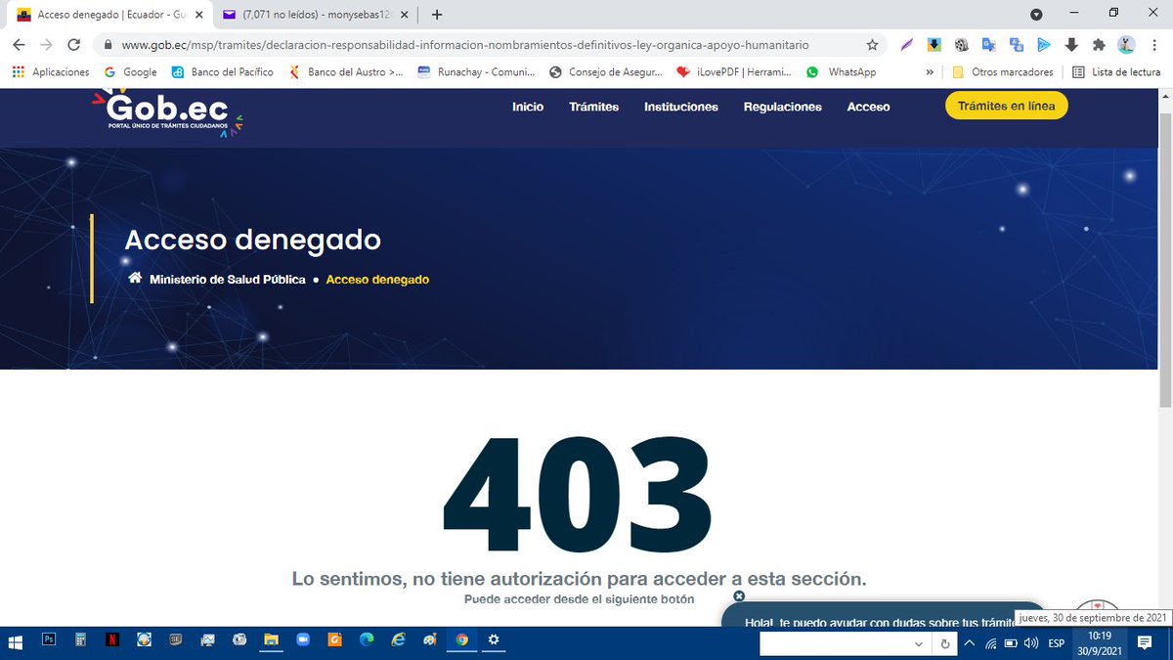Viewport: 1173px width, 660px height.
Task: Open the Acceso navigation item
Action: (869, 107)
